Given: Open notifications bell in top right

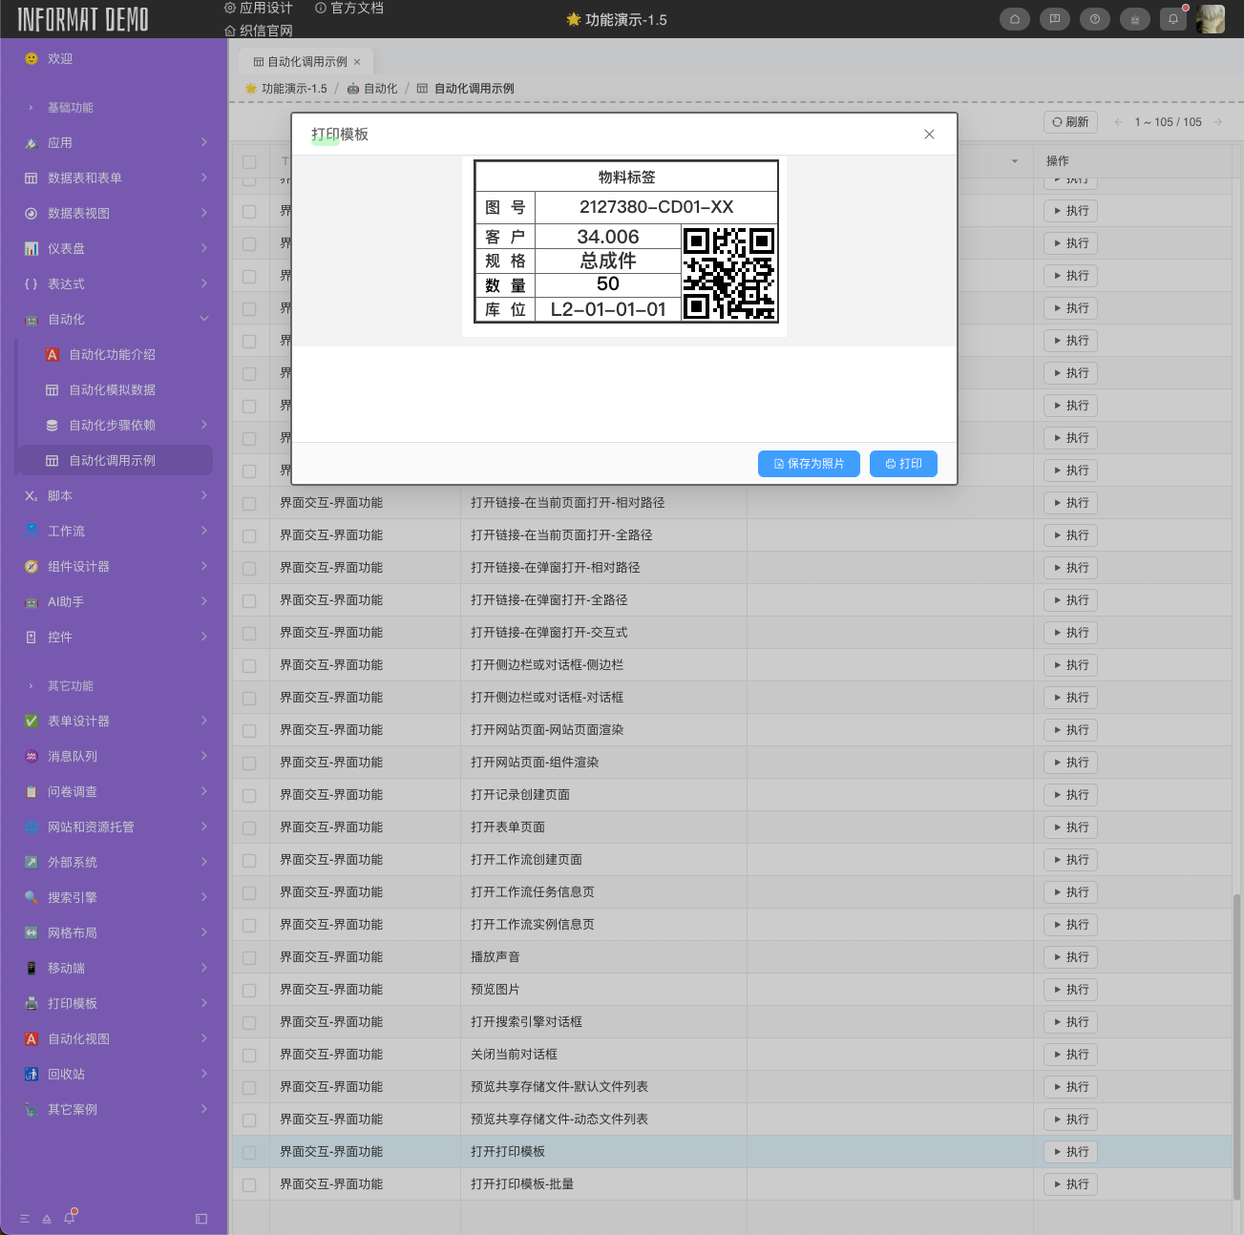Looking at the screenshot, I should pyautogui.click(x=1173, y=19).
